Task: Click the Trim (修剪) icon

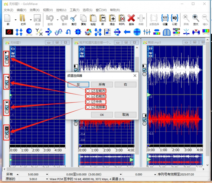Action: coord(141,18)
